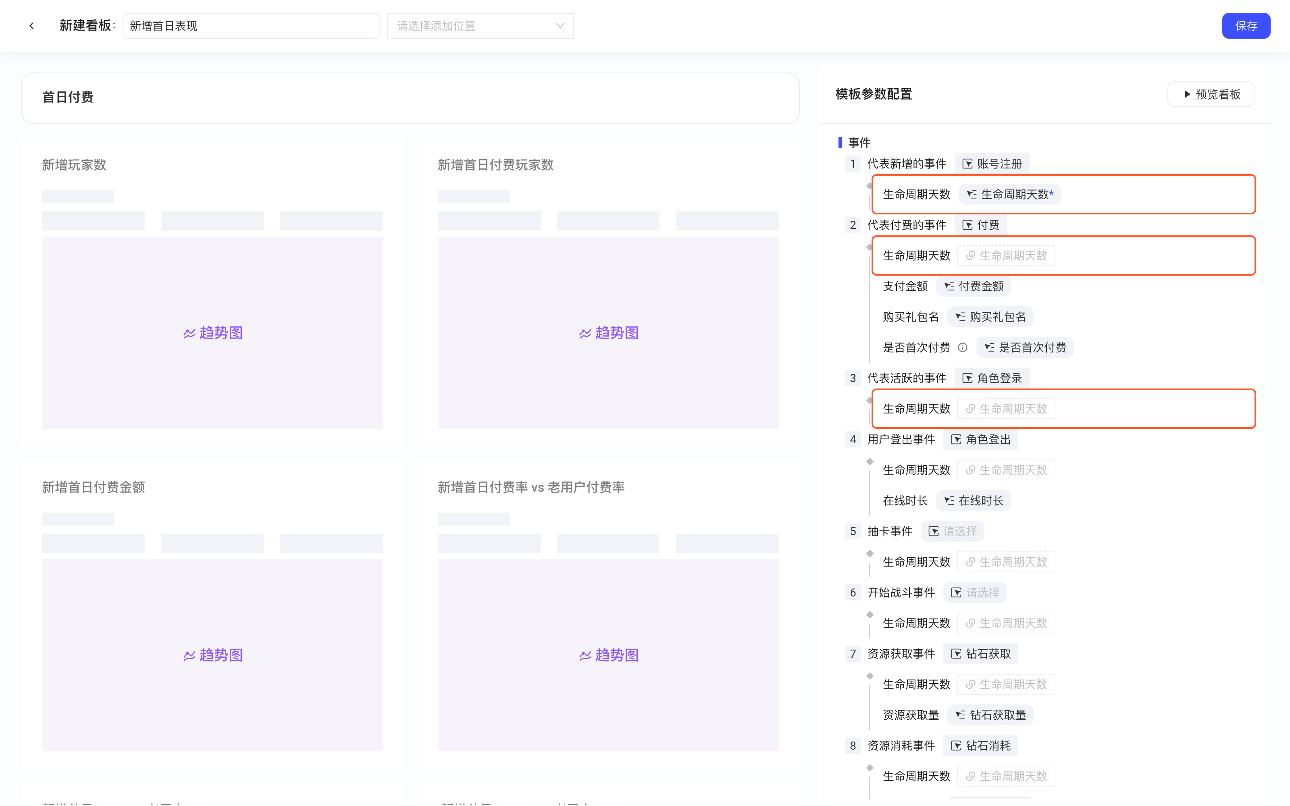The image size is (1290, 806).
Task: Choose an event for 开始战斗事件 请选择
Action: pyautogui.click(x=975, y=593)
